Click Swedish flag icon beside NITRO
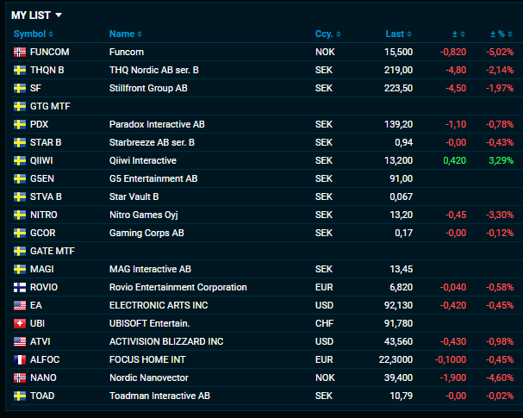The height and width of the screenshot is (418, 523). click(x=20, y=215)
